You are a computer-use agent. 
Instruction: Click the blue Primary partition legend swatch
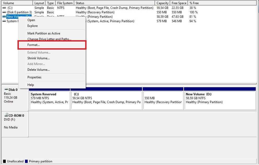[x=26, y=161]
